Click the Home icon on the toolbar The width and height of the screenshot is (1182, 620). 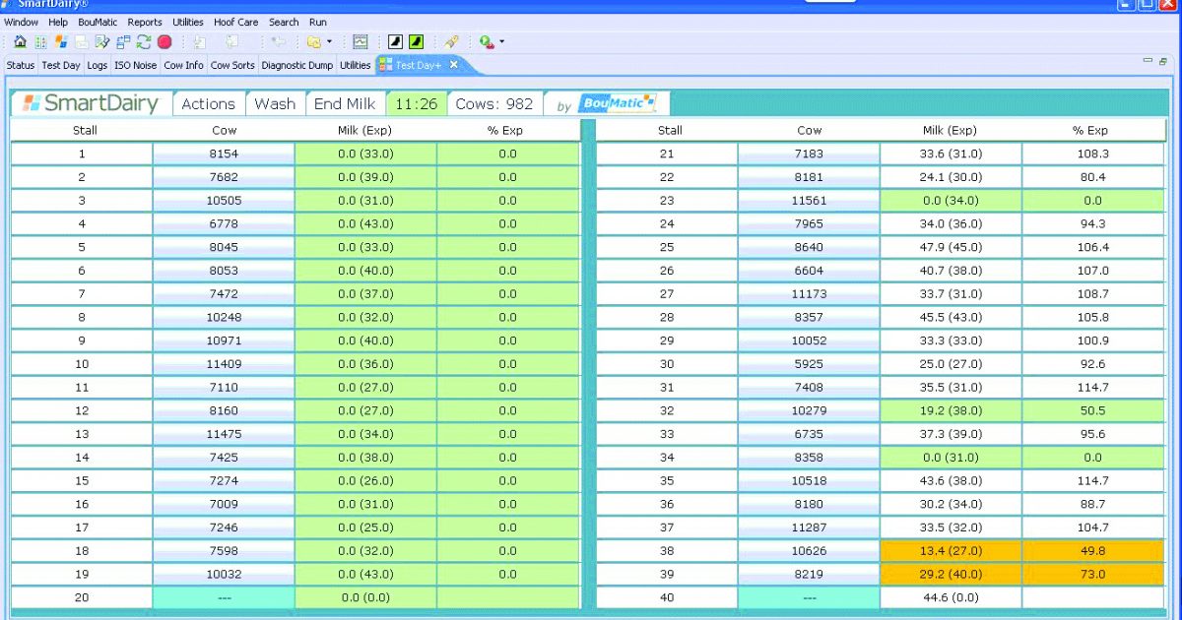(x=20, y=41)
